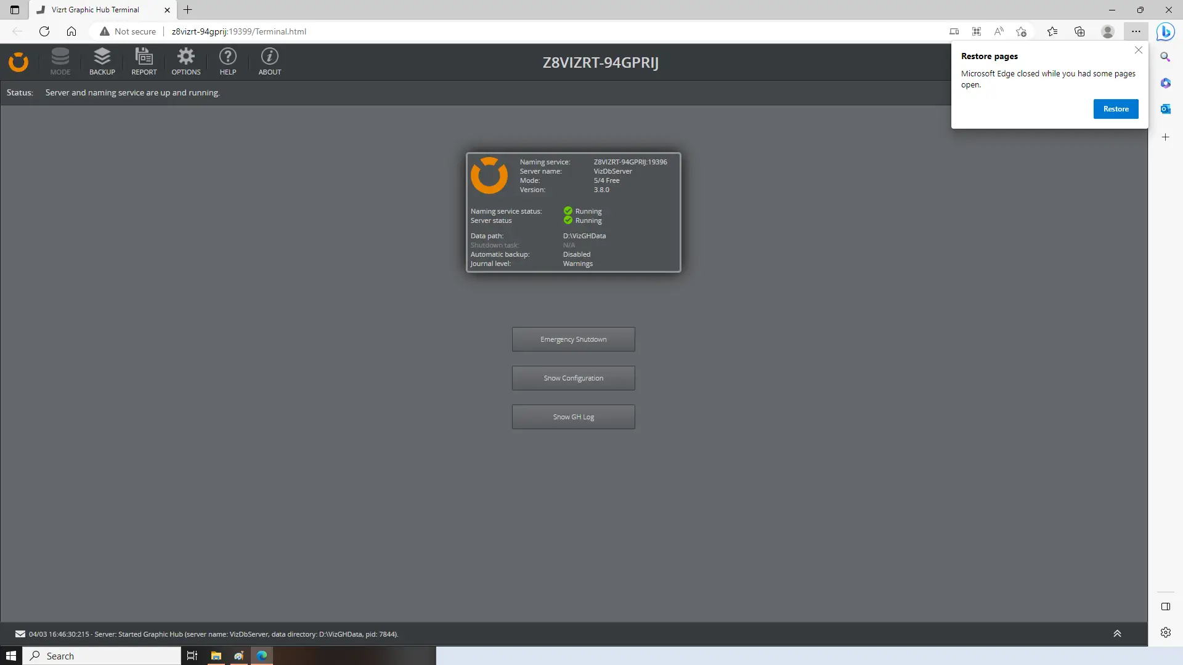Open the About info icon
This screenshot has height=665, width=1183.
(270, 62)
